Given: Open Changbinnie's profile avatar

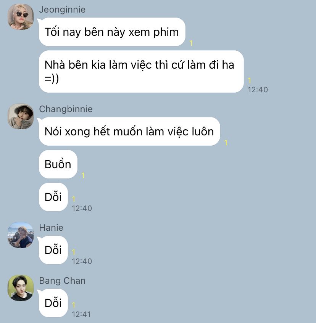Looking at the screenshot, I should click(x=21, y=116).
